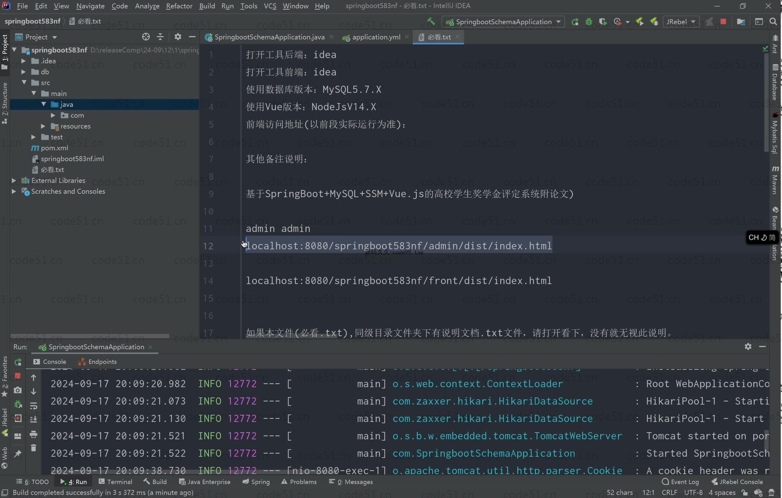The height and width of the screenshot is (498, 782).
Task: Open Terminal tool window
Action: tap(115, 482)
